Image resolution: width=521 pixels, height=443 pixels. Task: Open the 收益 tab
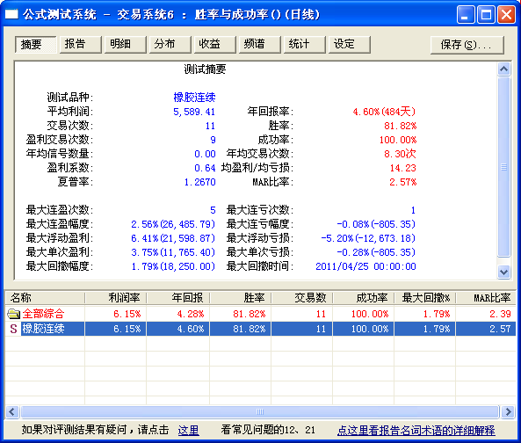pos(215,44)
